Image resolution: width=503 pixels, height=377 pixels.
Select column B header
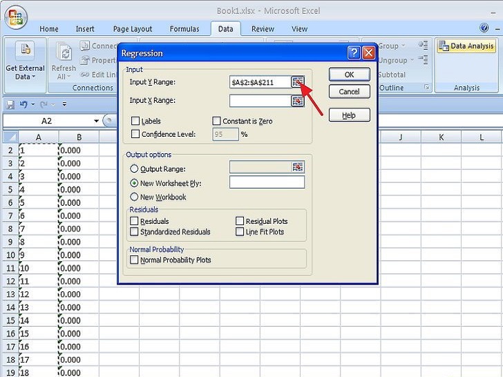(79, 137)
